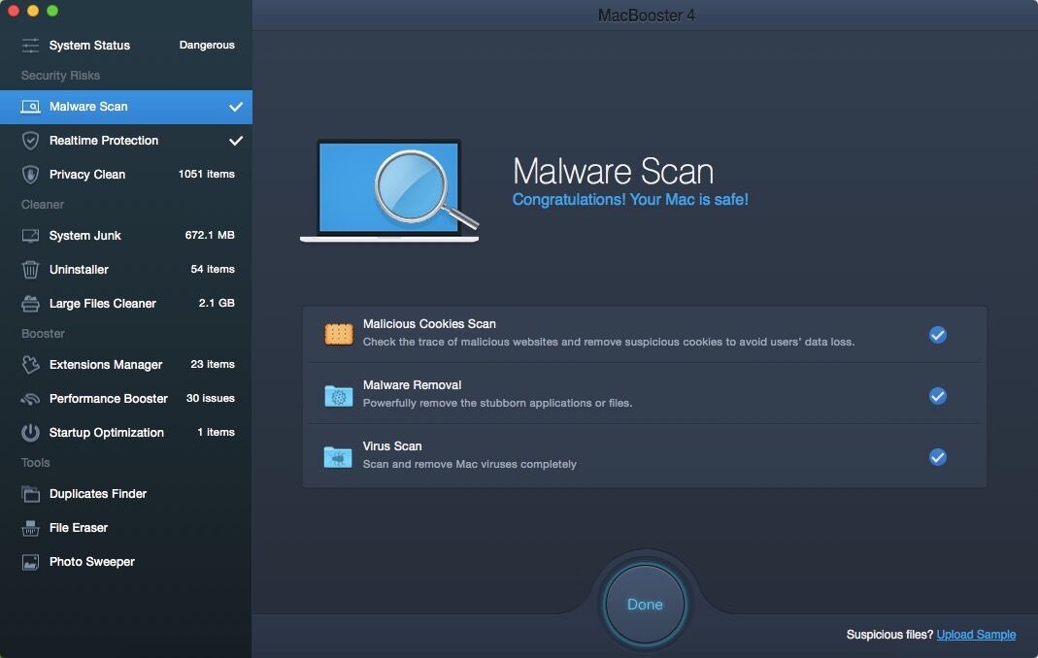Open Privacy Clean section
The image size is (1038, 658).
[126, 174]
